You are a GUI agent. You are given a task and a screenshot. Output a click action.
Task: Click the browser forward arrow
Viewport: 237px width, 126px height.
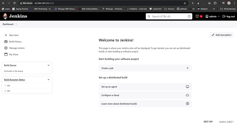tap(9, 3)
